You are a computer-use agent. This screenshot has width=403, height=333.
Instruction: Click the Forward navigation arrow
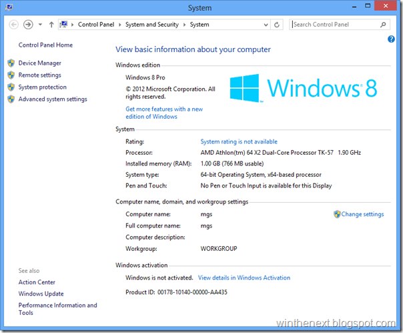pyautogui.click(x=28, y=25)
